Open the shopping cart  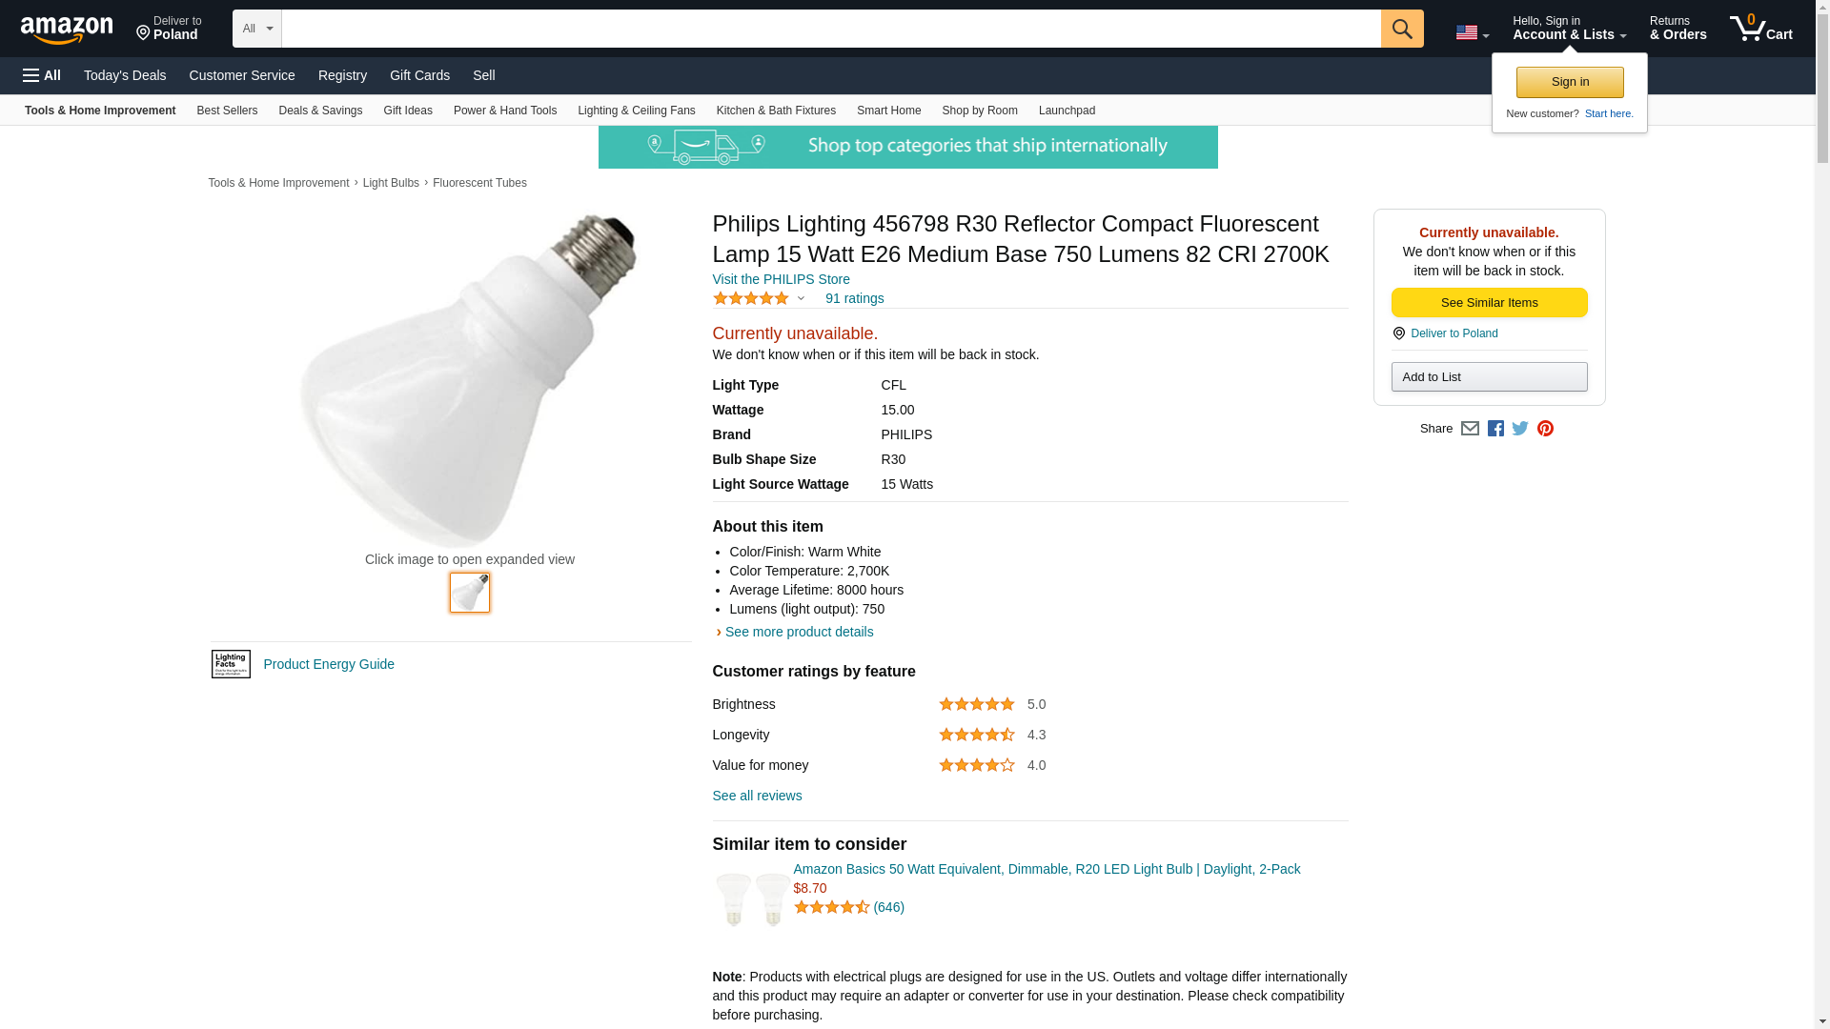point(1760,29)
